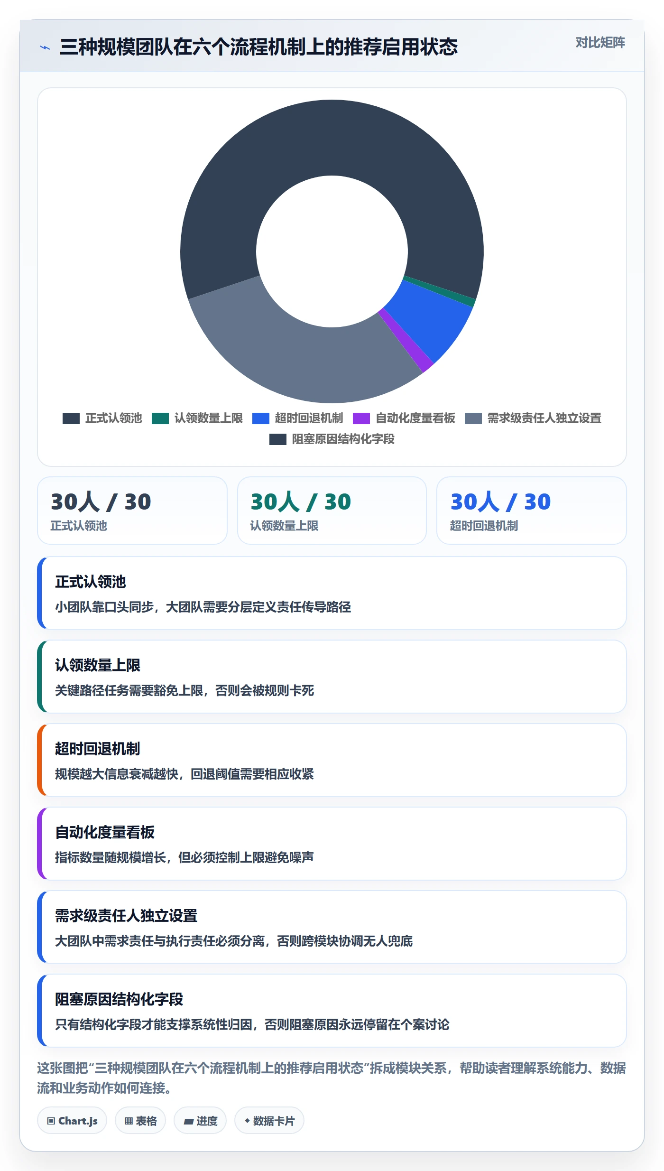This screenshot has width=664, height=1171.
Task: Click the 表格 tag chip
Action: click(x=140, y=1121)
